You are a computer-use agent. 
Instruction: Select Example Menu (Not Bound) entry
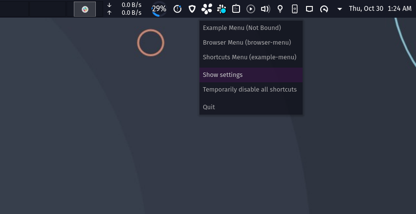pos(251,28)
